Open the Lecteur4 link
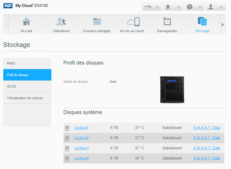 (x=81, y=158)
